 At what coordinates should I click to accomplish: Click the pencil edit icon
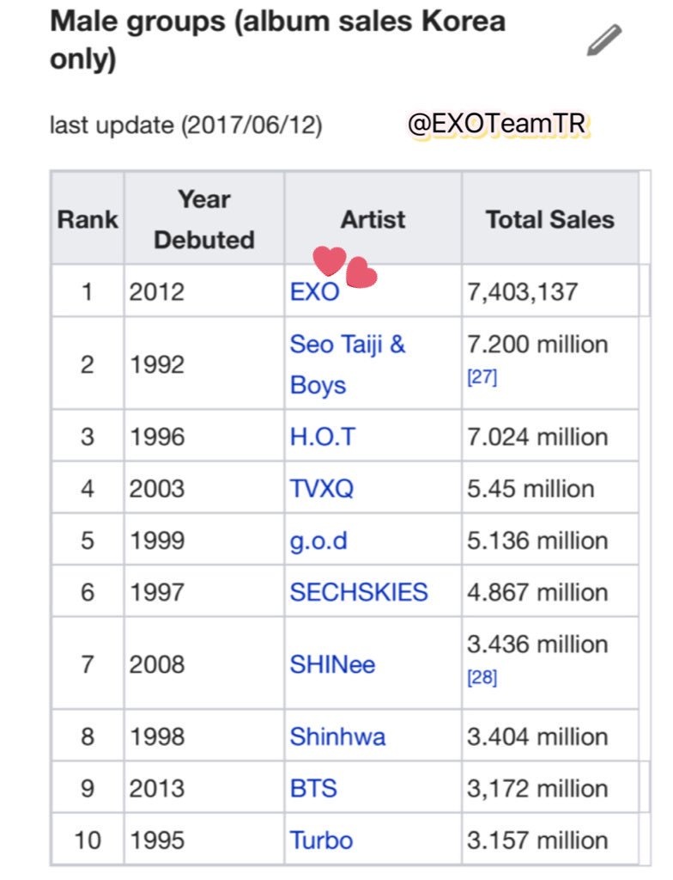click(604, 40)
